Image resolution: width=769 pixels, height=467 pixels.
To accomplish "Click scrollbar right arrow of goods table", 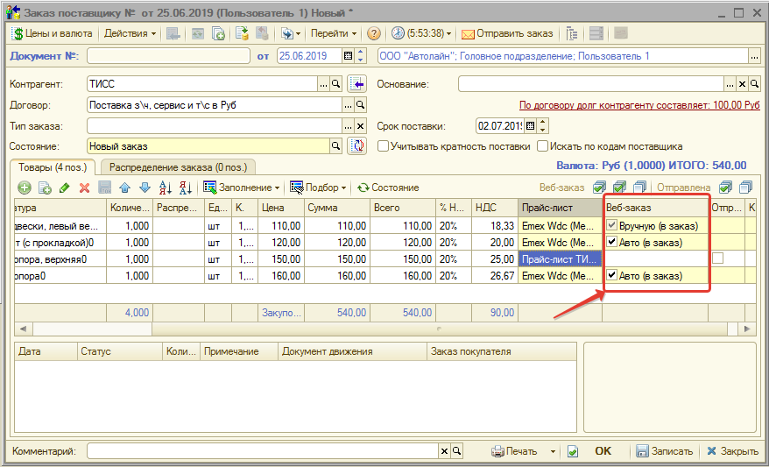I will click(x=747, y=329).
